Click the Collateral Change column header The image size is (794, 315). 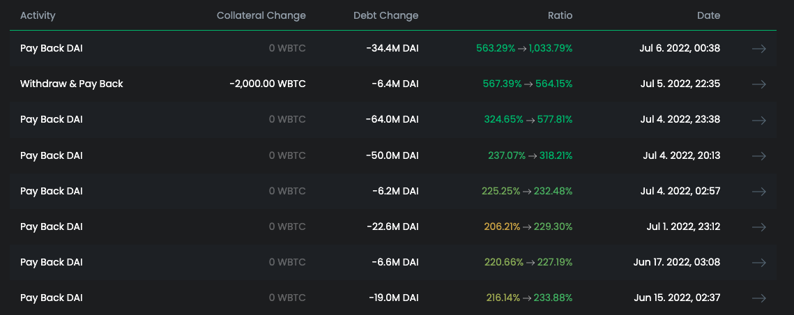[x=261, y=15]
